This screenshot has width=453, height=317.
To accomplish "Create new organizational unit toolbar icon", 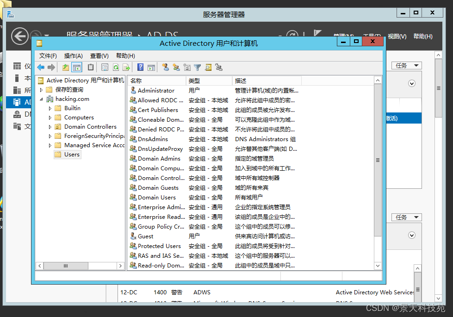I will (187, 67).
